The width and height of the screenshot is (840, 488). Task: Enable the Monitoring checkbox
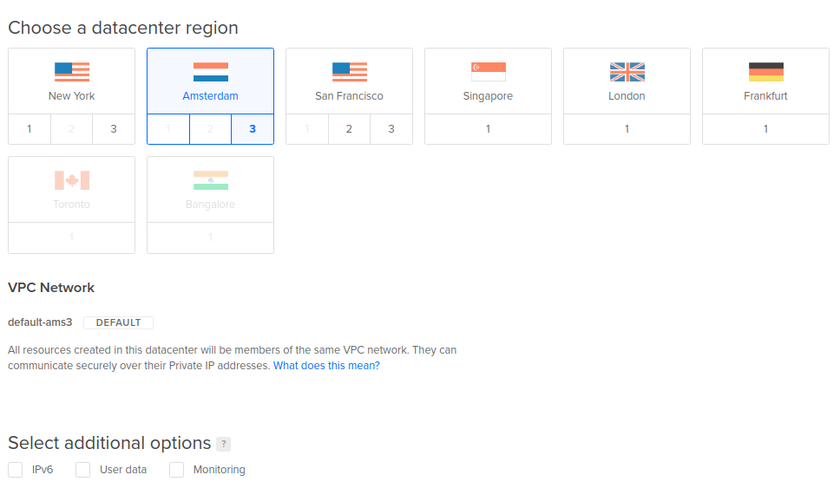pyautogui.click(x=177, y=470)
